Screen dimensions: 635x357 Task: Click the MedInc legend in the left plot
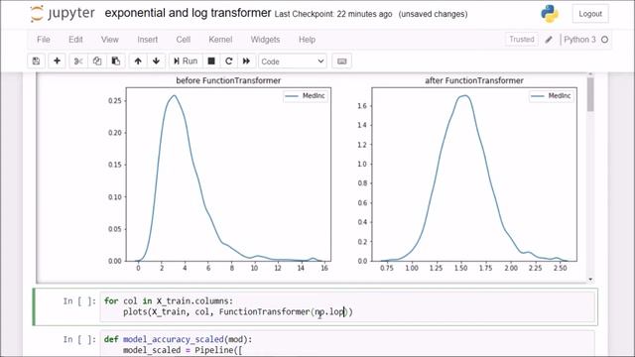(306, 96)
